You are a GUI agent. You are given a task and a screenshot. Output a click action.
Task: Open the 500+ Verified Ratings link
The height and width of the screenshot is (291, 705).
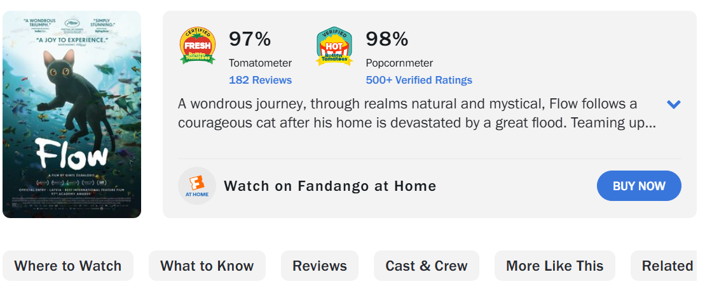(419, 80)
